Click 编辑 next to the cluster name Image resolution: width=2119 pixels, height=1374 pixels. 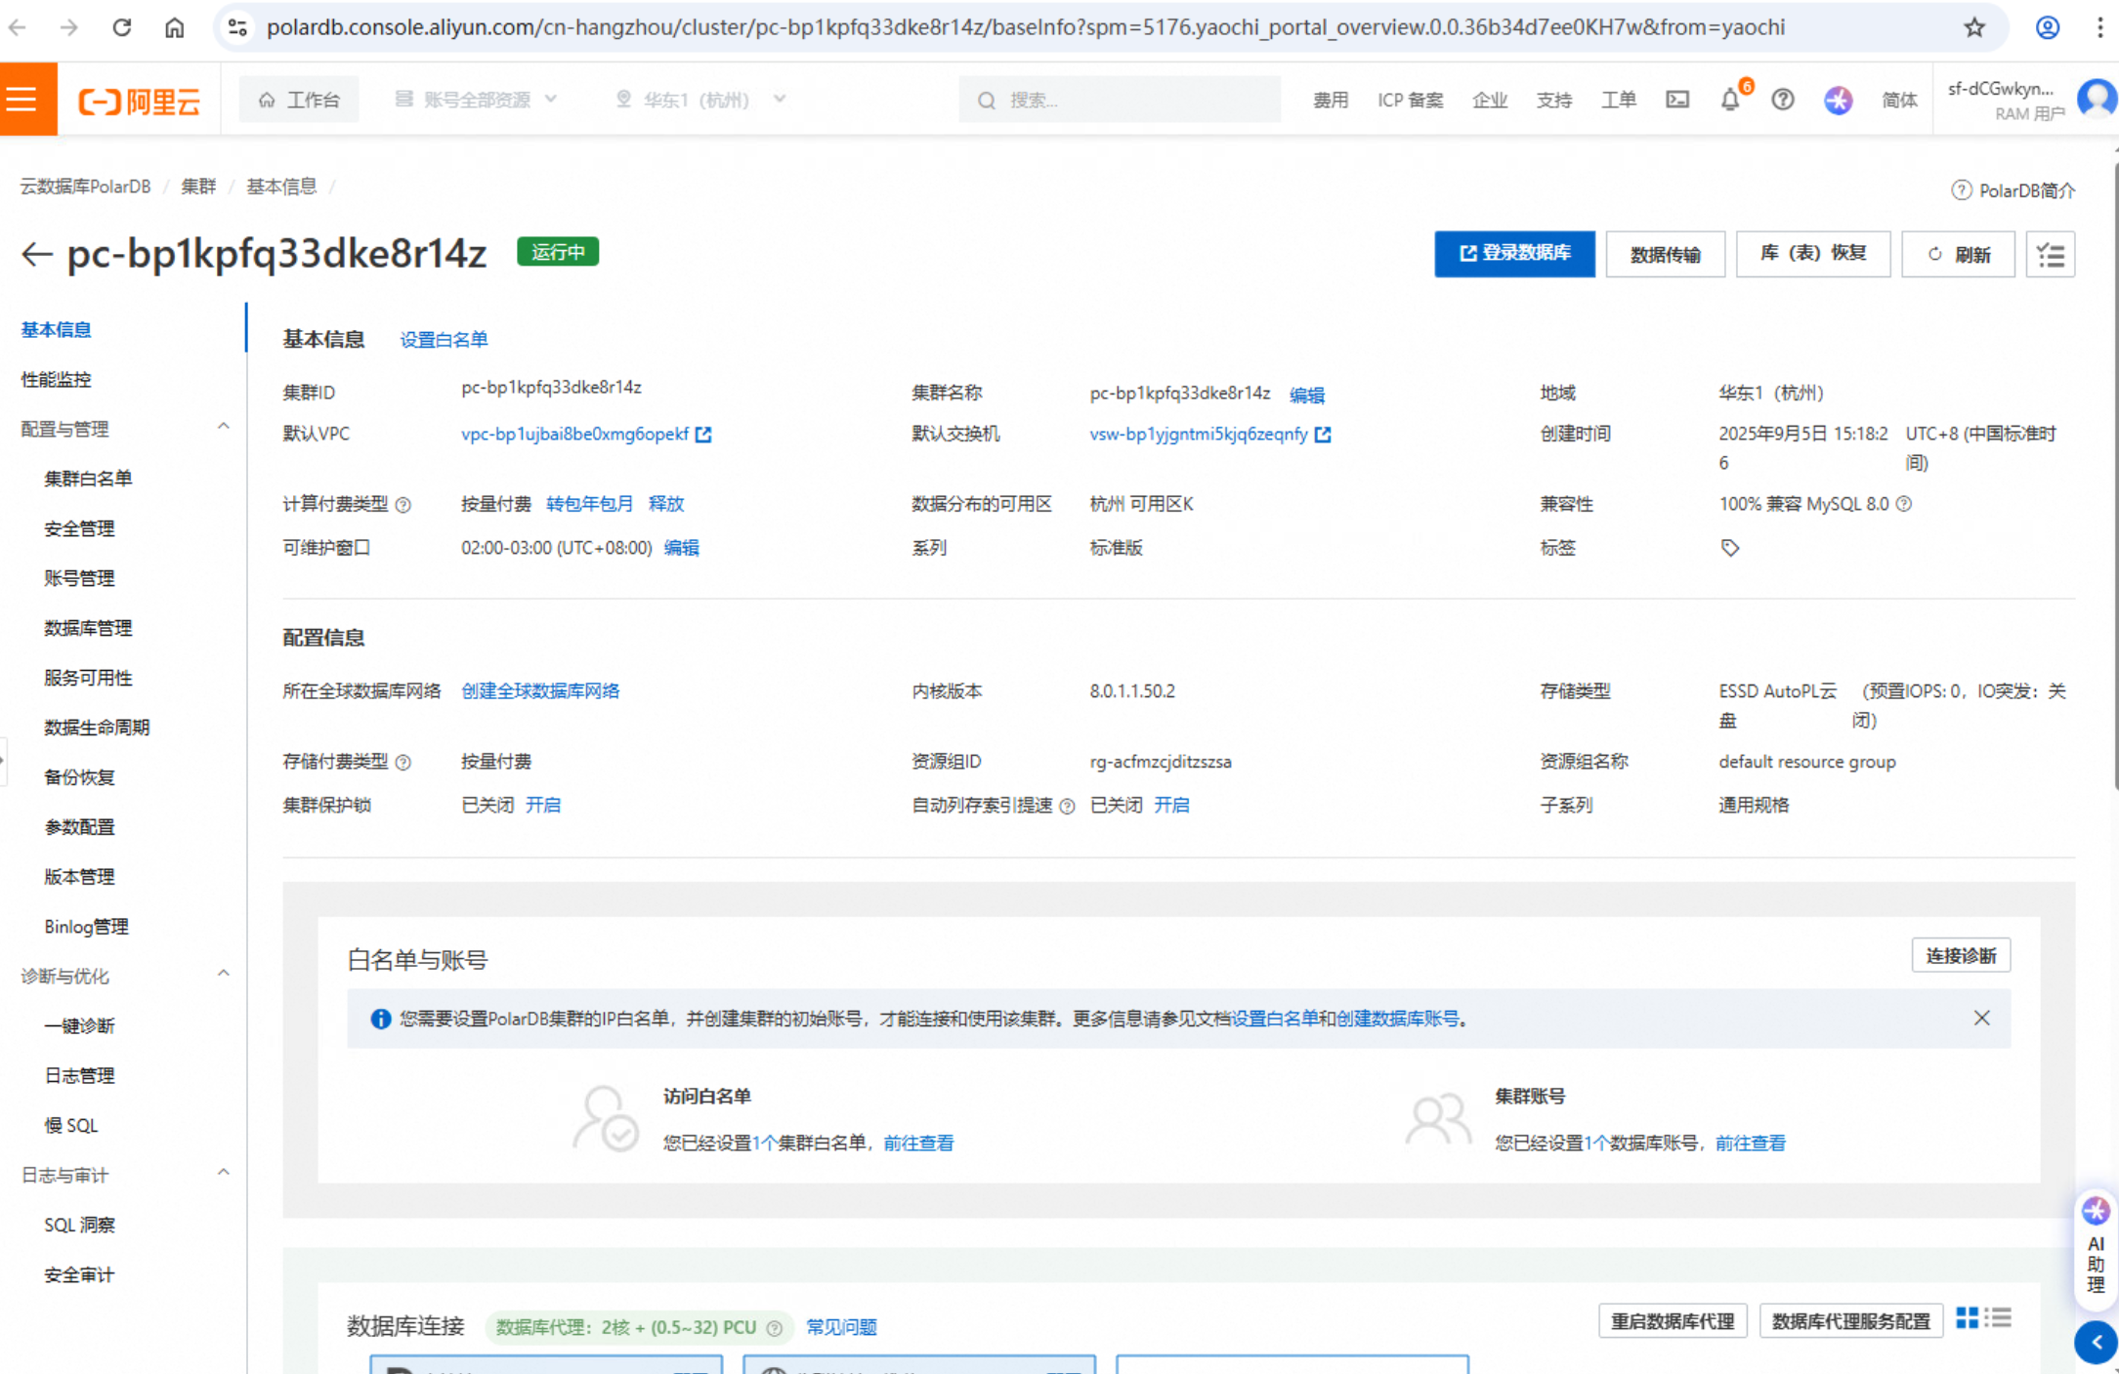(1306, 396)
